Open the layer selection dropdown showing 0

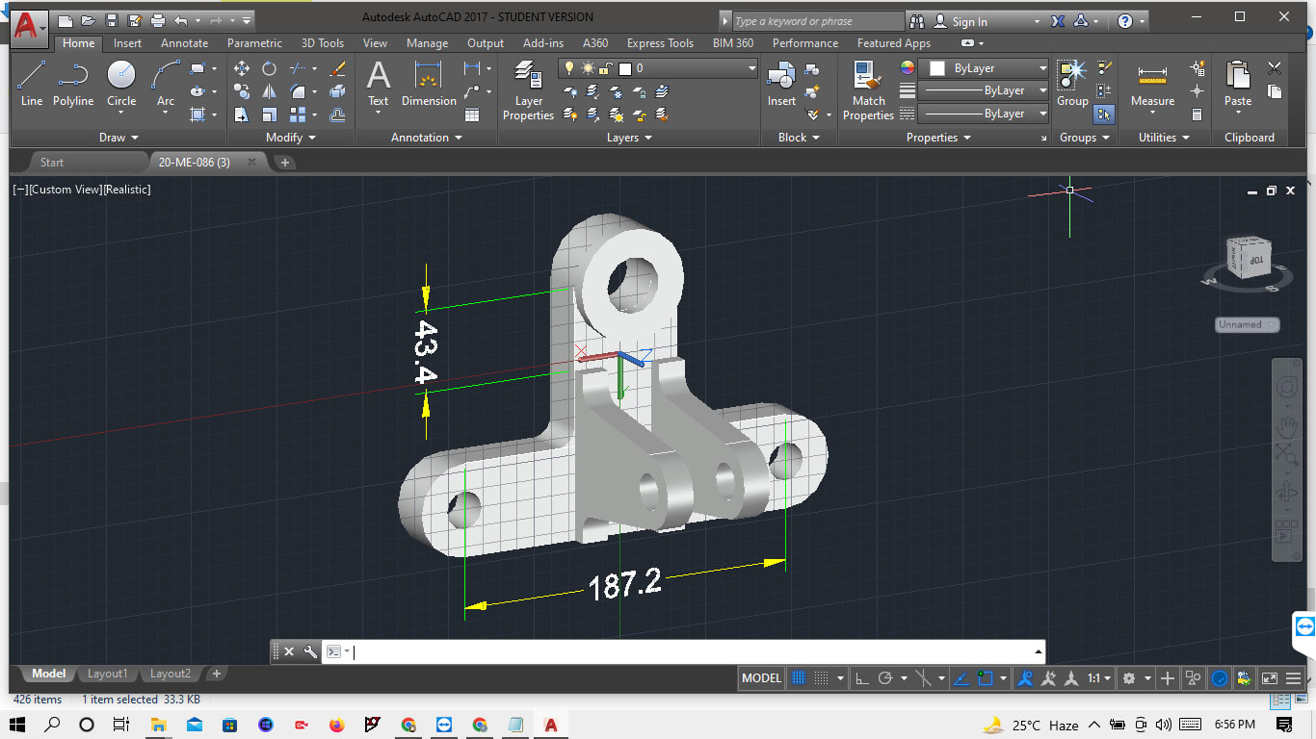pyautogui.click(x=750, y=68)
